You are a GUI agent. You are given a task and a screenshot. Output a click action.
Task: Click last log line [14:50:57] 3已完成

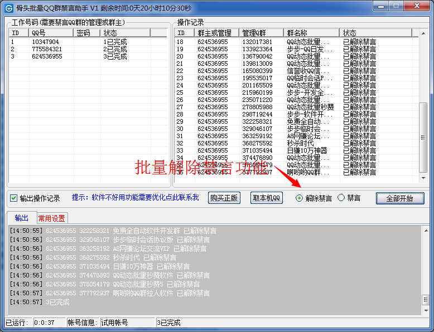39,302
